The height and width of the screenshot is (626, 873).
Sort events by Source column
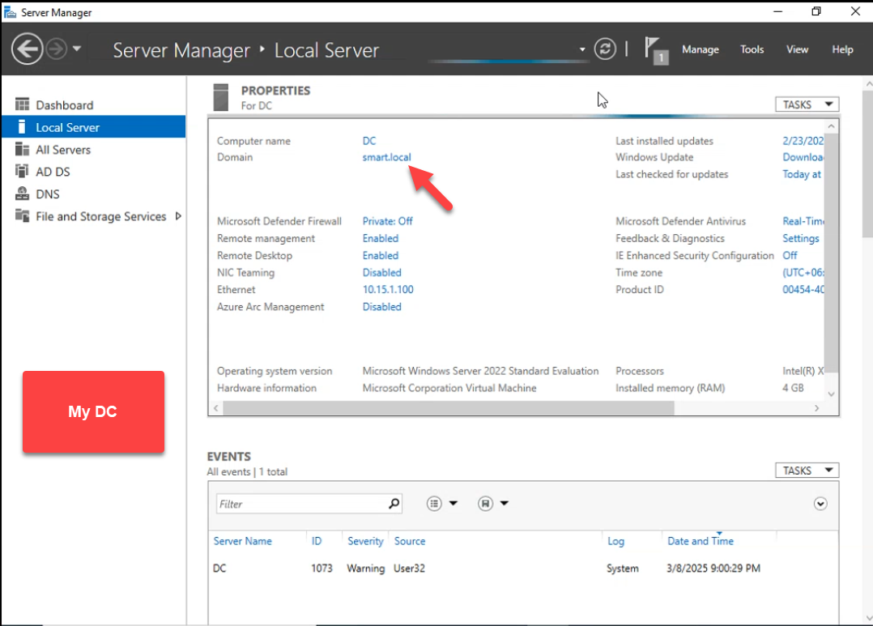tap(410, 541)
